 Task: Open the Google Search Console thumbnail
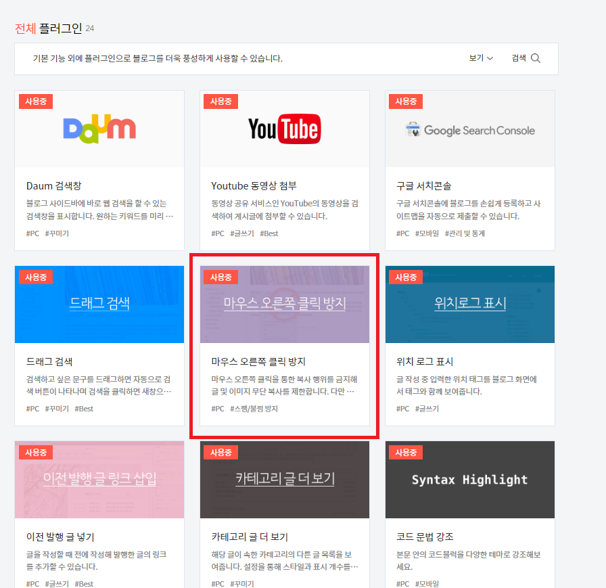tap(470, 129)
